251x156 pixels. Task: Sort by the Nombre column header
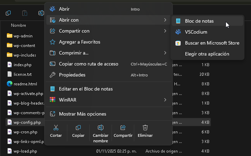pyautogui.click(x=19, y=25)
